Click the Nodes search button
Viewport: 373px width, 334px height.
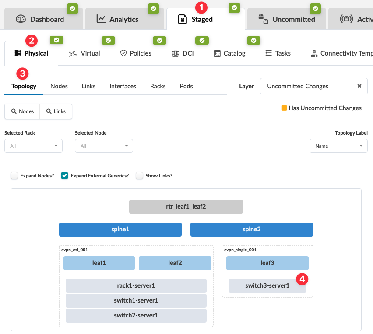click(22, 111)
